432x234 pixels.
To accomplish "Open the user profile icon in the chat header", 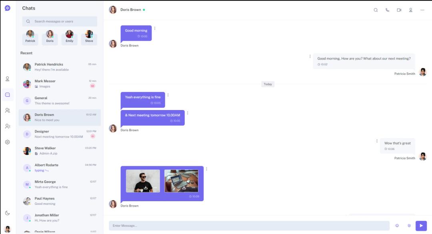I will tap(410, 10).
